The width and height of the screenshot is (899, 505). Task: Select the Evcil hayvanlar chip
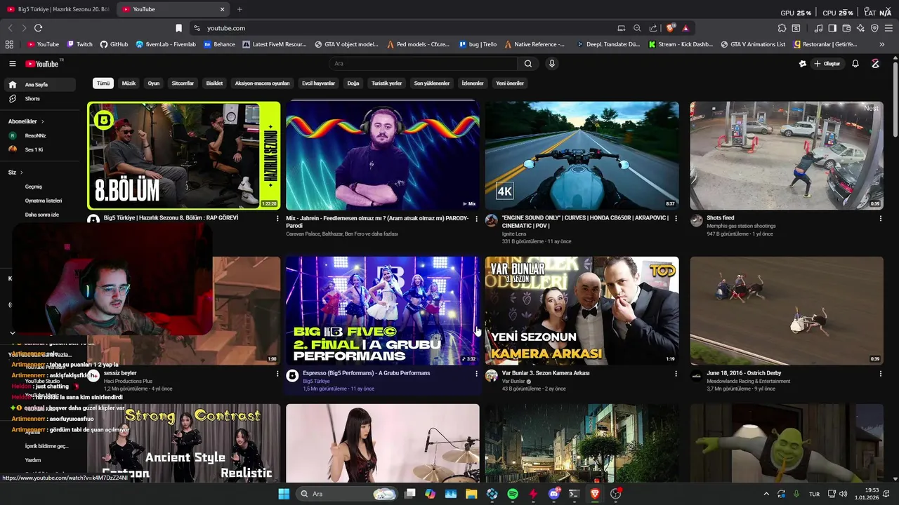[318, 83]
